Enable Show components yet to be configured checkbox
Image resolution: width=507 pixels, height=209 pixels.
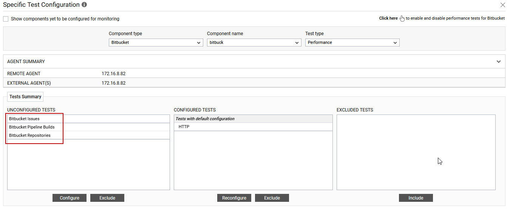coord(6,19)
